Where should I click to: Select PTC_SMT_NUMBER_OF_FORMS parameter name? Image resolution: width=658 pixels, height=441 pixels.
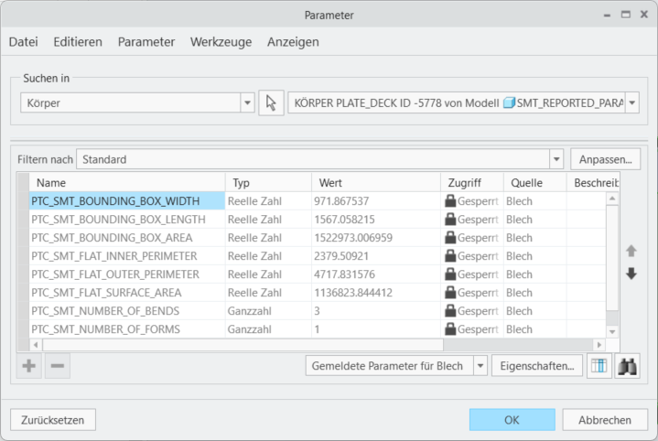tap(105, 329)
